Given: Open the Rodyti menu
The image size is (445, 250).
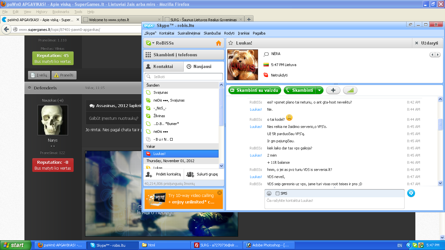Looking at the screenshot, I should [x=229, y=33].
